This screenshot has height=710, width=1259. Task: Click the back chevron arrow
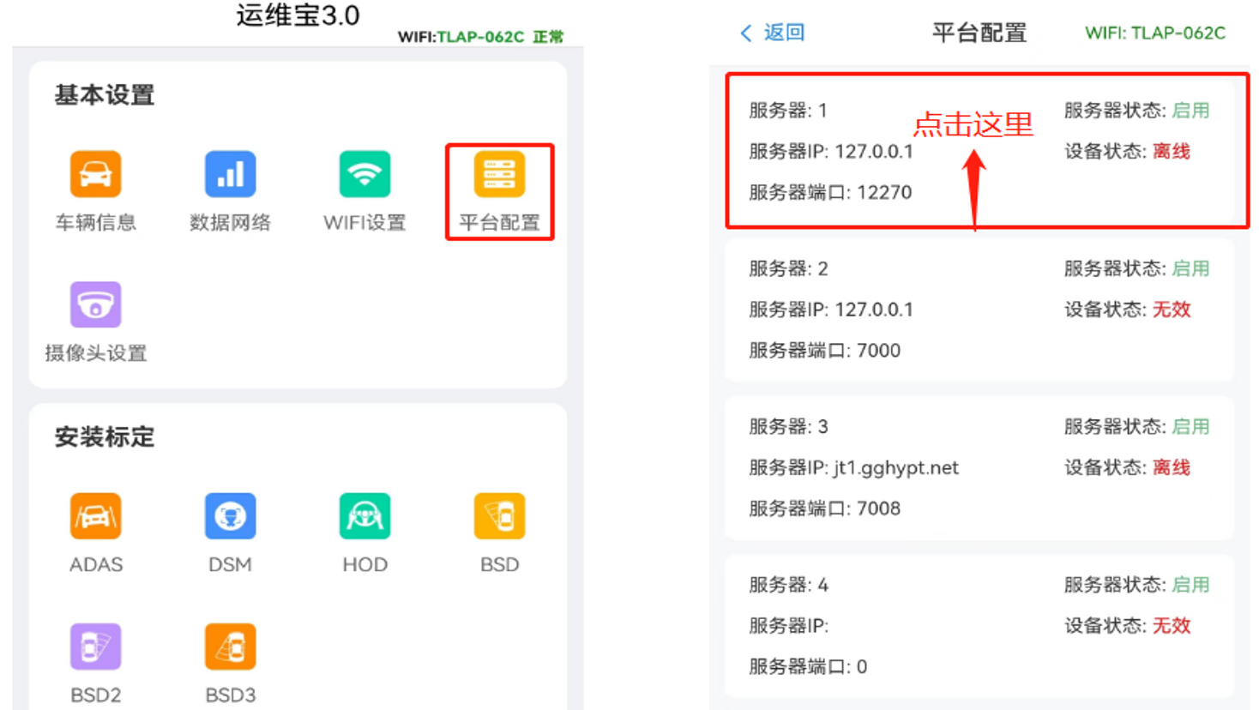(745, 33)
